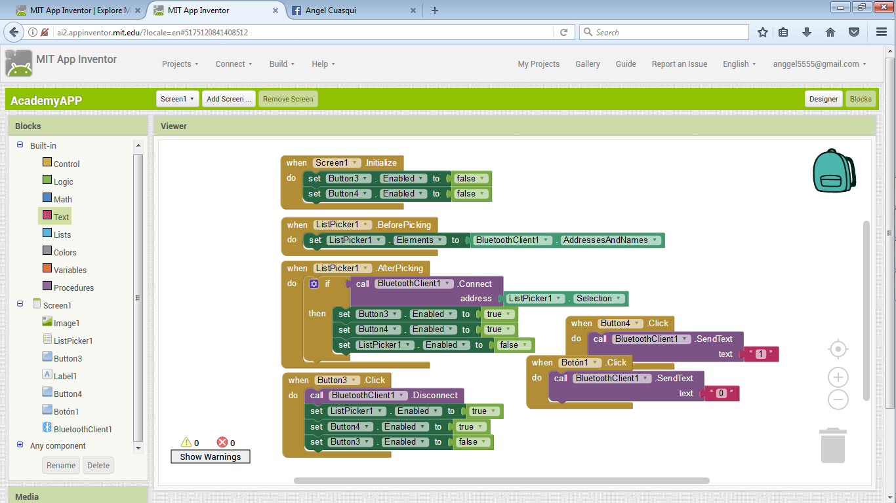The image size is (896, 503).
Task: Click the Label1 component icon
Action: (x=47, y=374)
